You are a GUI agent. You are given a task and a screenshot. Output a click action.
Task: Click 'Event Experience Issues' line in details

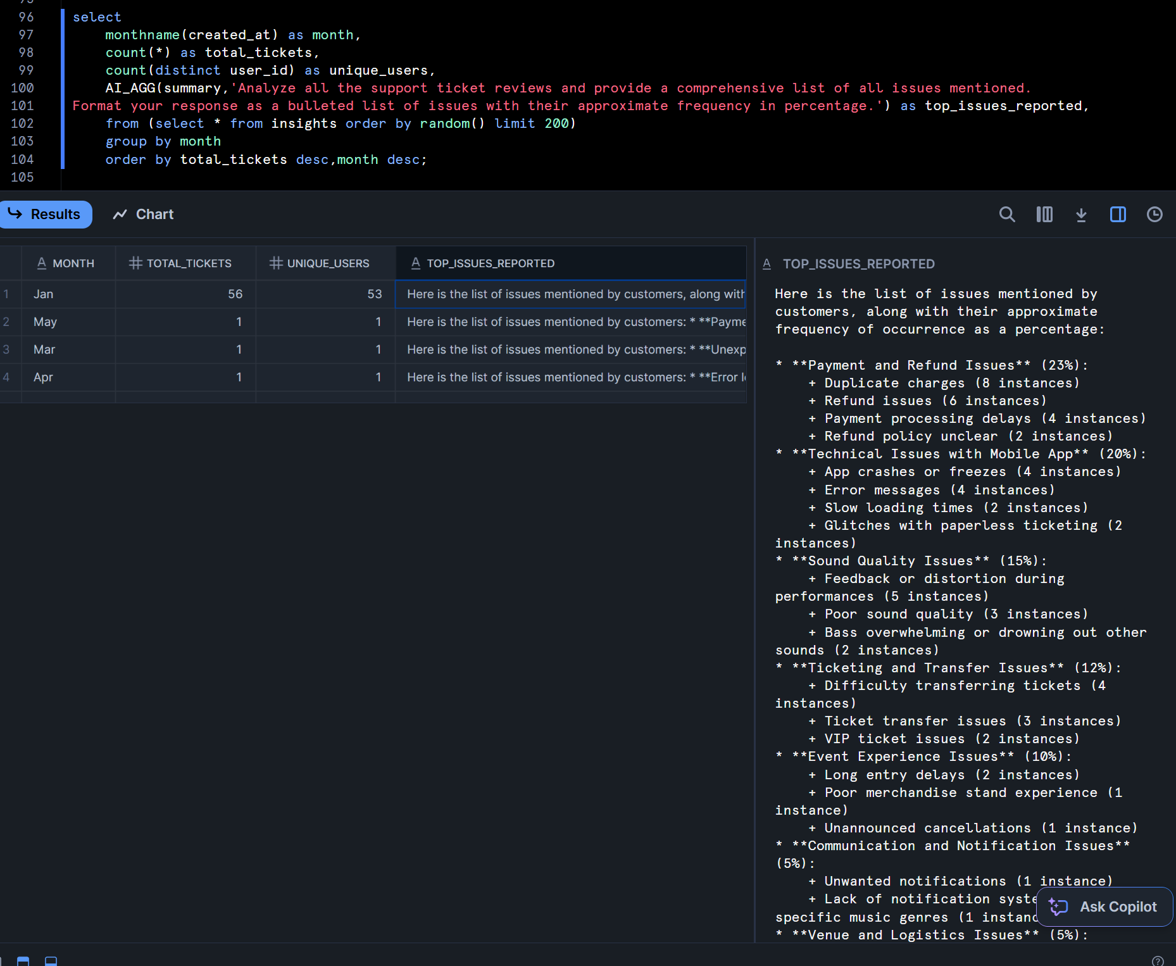point(904,756)
